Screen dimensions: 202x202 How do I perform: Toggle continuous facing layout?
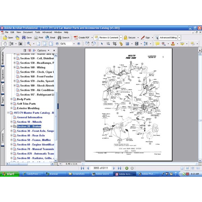click(x=193, y=168)
